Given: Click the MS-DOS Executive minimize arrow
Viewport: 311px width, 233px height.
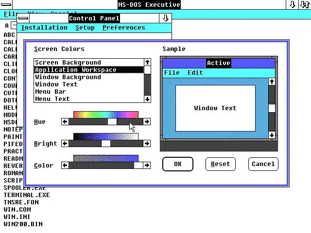Looking at the screenshot, I should (292, 4).
